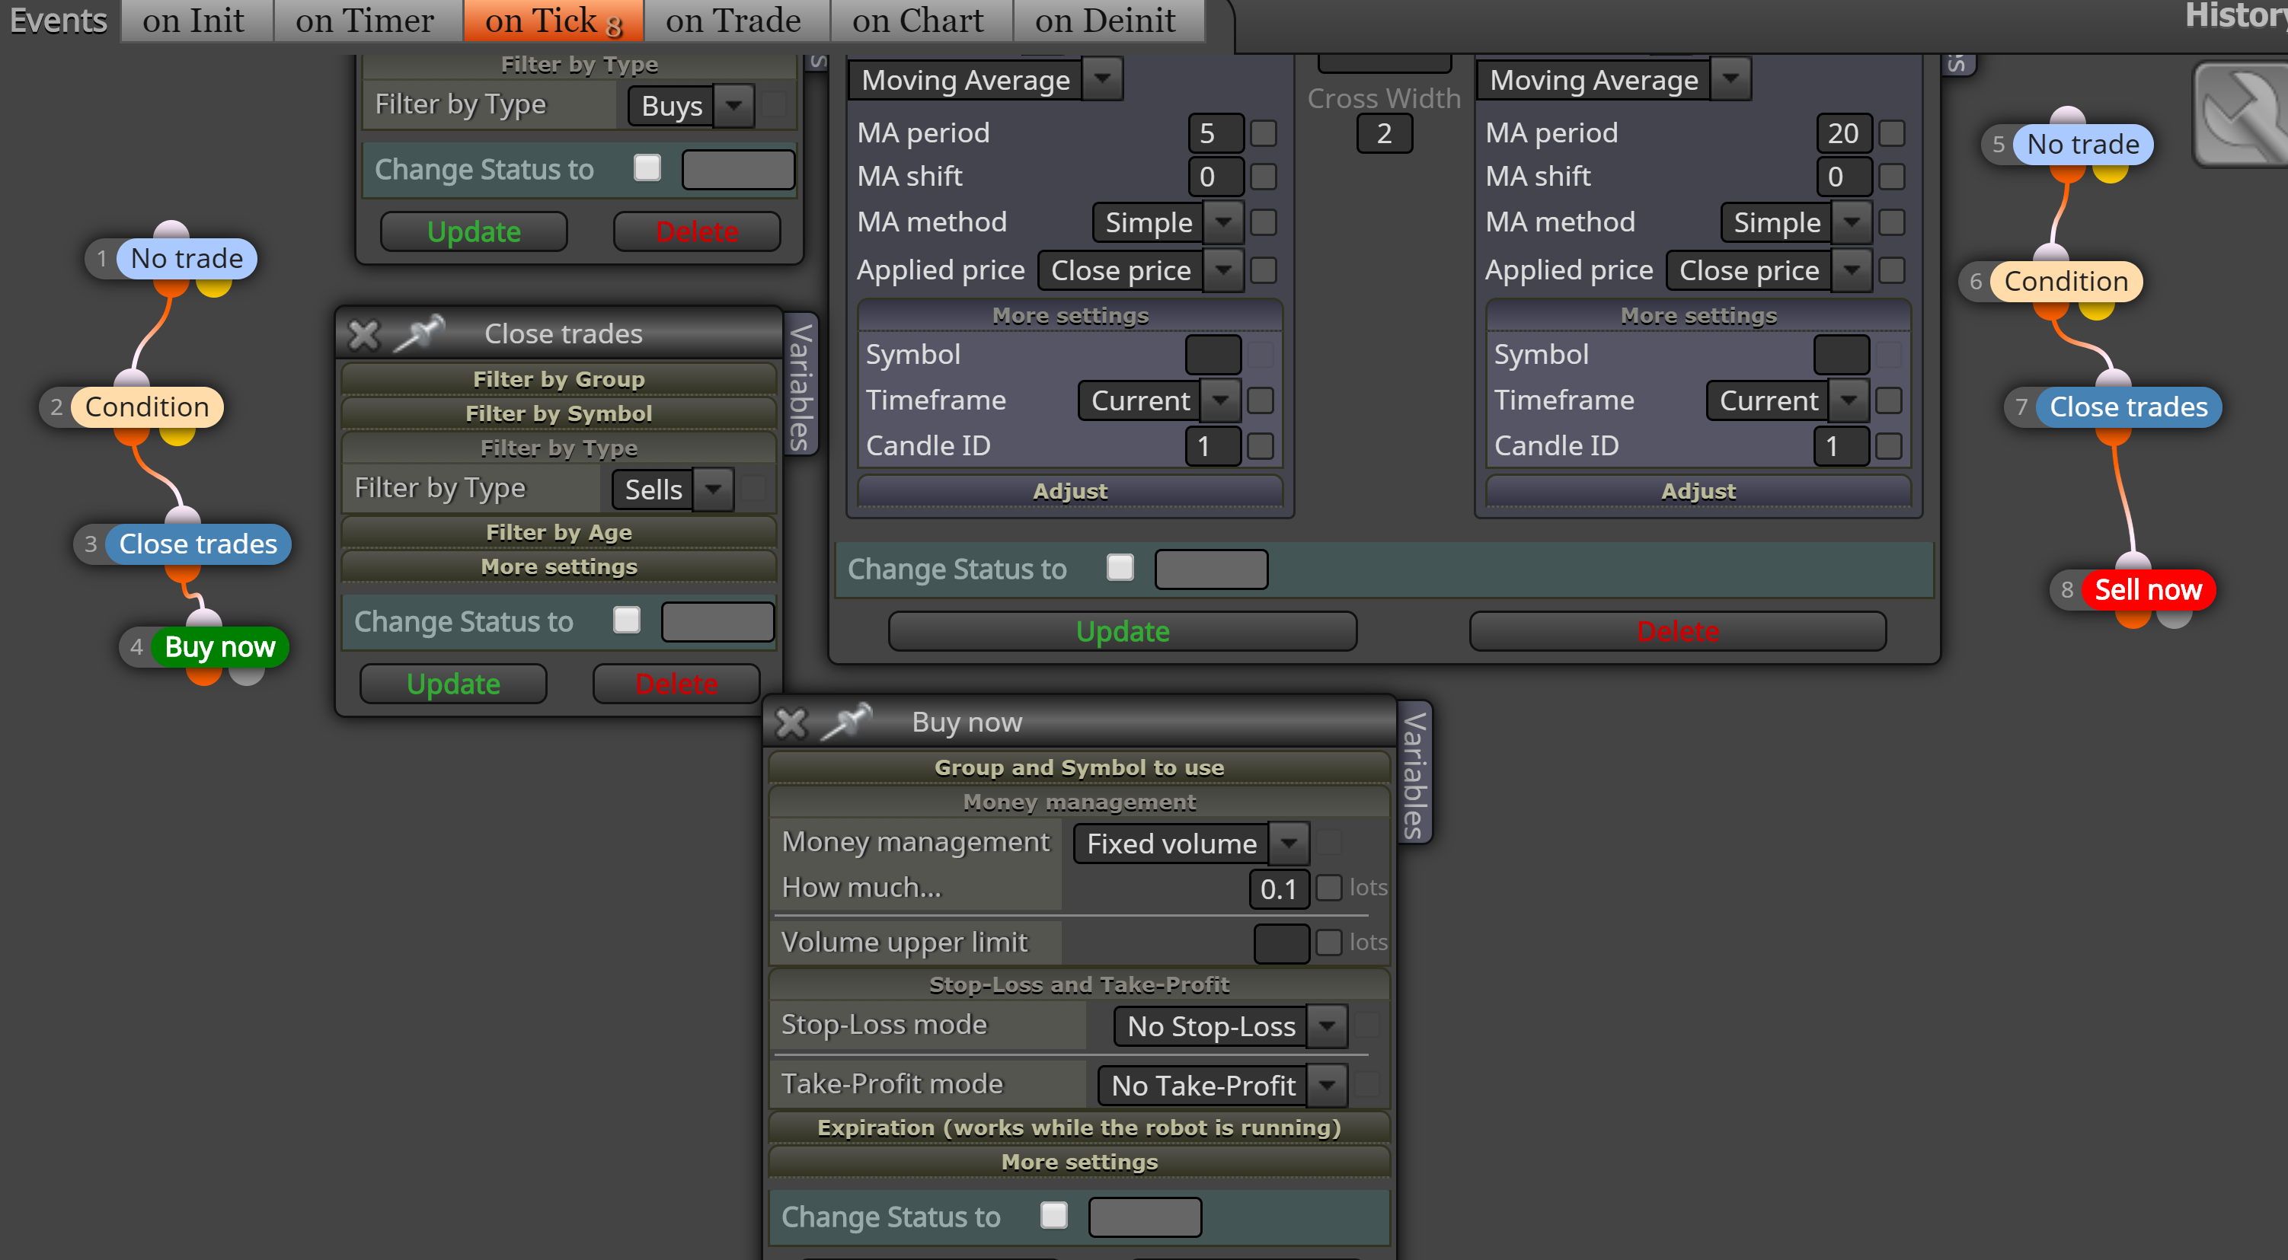Open the wrench tools icon
Screen dimensions: 2288x1260
[2243, 116]
